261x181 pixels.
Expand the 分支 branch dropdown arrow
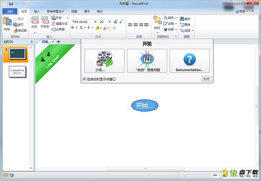35,33
